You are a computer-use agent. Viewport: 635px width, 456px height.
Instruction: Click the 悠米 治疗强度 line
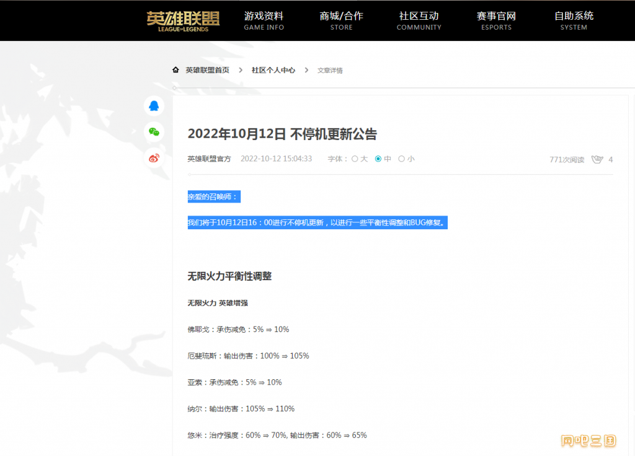click(277, 436)
